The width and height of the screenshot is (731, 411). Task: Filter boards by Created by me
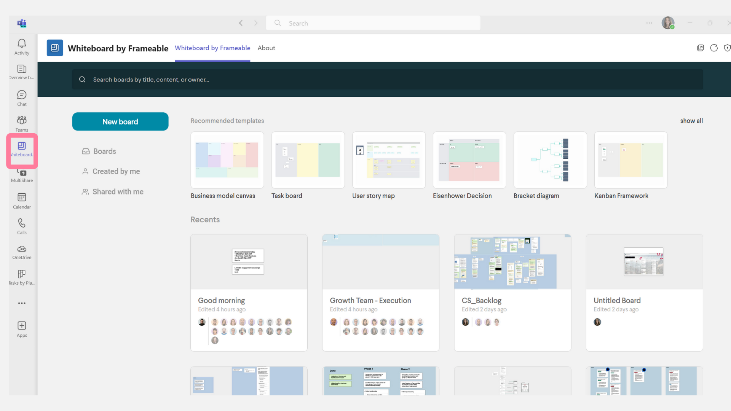point(116,171)
